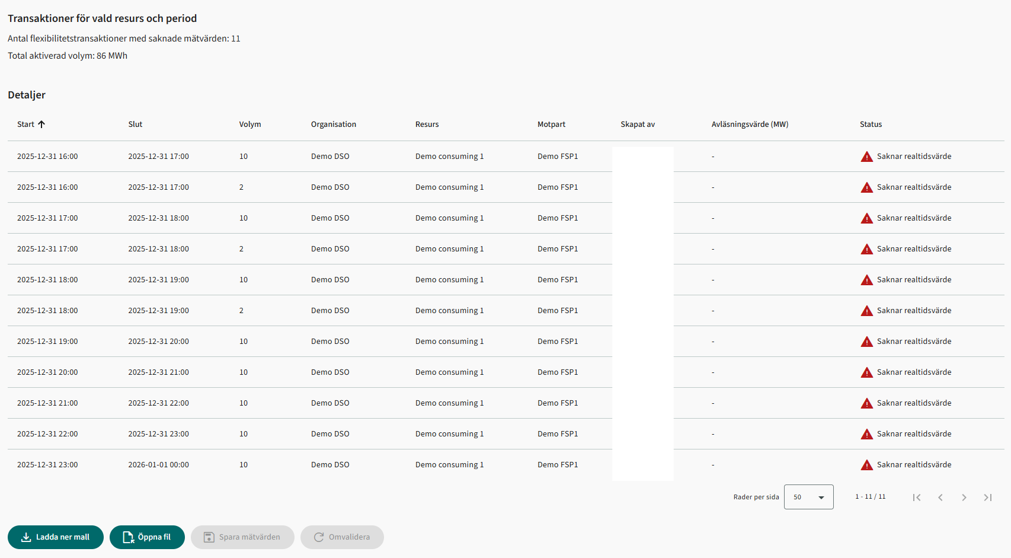Go to the next page arrow
Screen dimensions: 1011x558
pyautogui.click(x=964, y=498)
